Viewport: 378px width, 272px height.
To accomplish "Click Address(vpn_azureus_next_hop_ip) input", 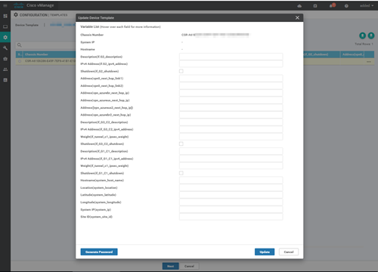I will point(231,100).
